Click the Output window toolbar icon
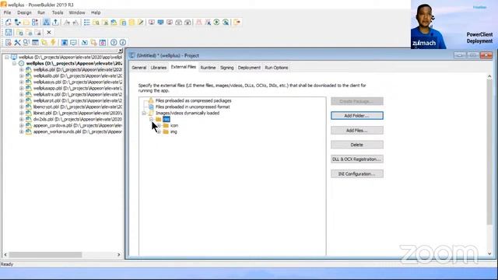498x280 pixels. pyautogui.click(x=55, y=23)
